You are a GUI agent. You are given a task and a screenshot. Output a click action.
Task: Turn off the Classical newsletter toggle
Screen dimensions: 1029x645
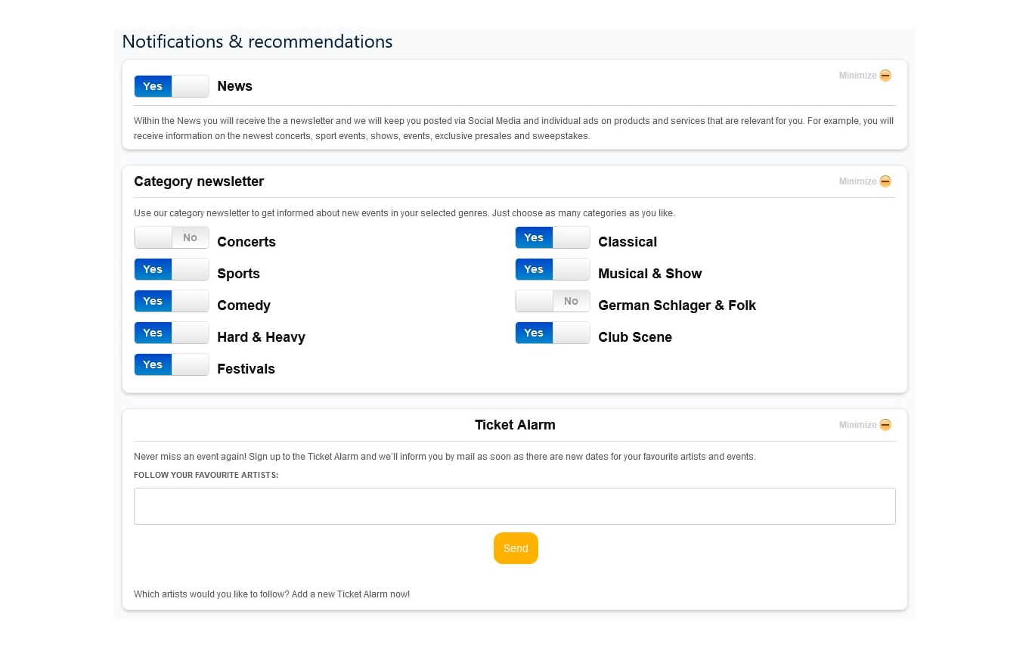click(553, 237)
